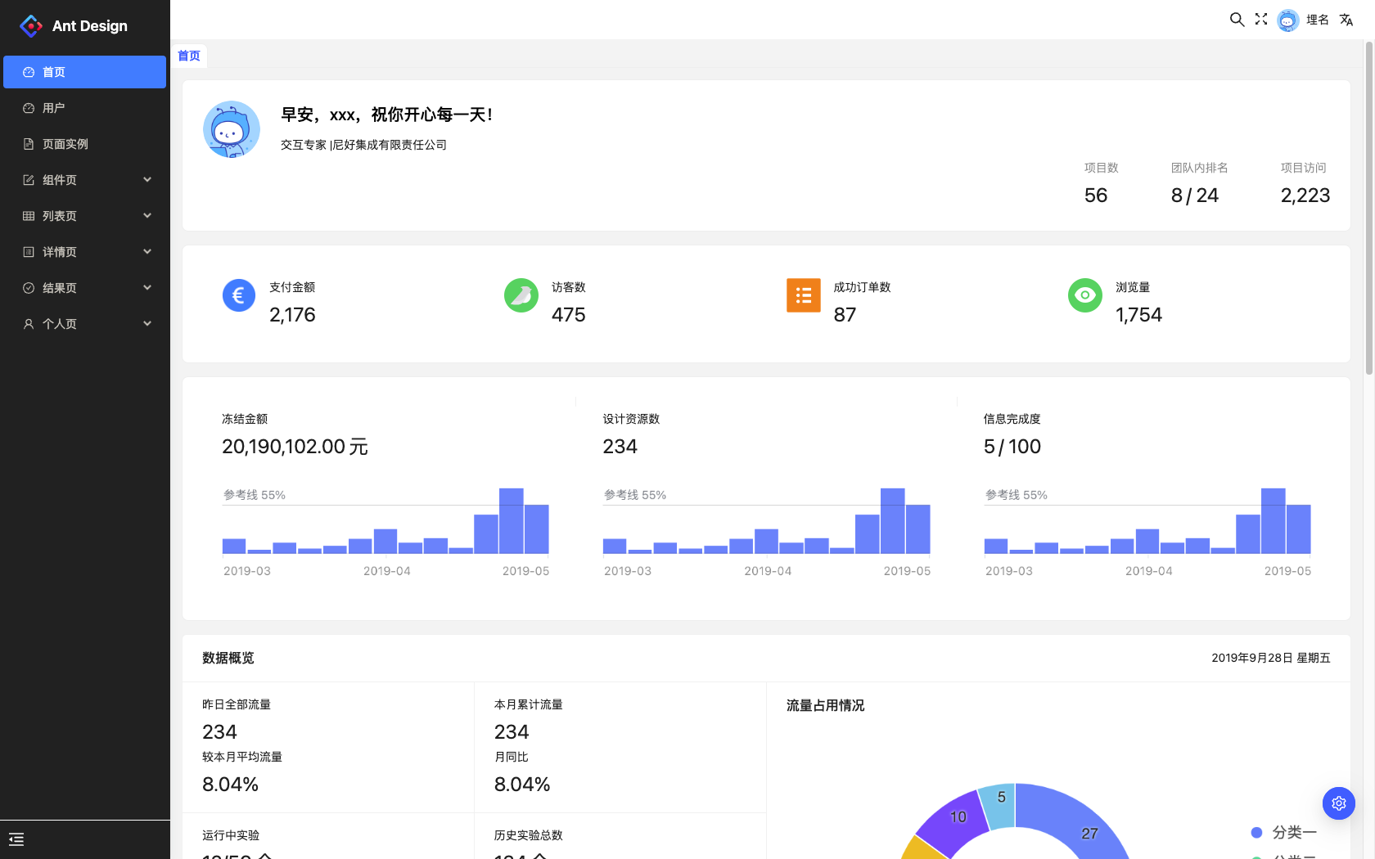Click the 月同比 label
1375x859 pixels.
click(512, 757)
